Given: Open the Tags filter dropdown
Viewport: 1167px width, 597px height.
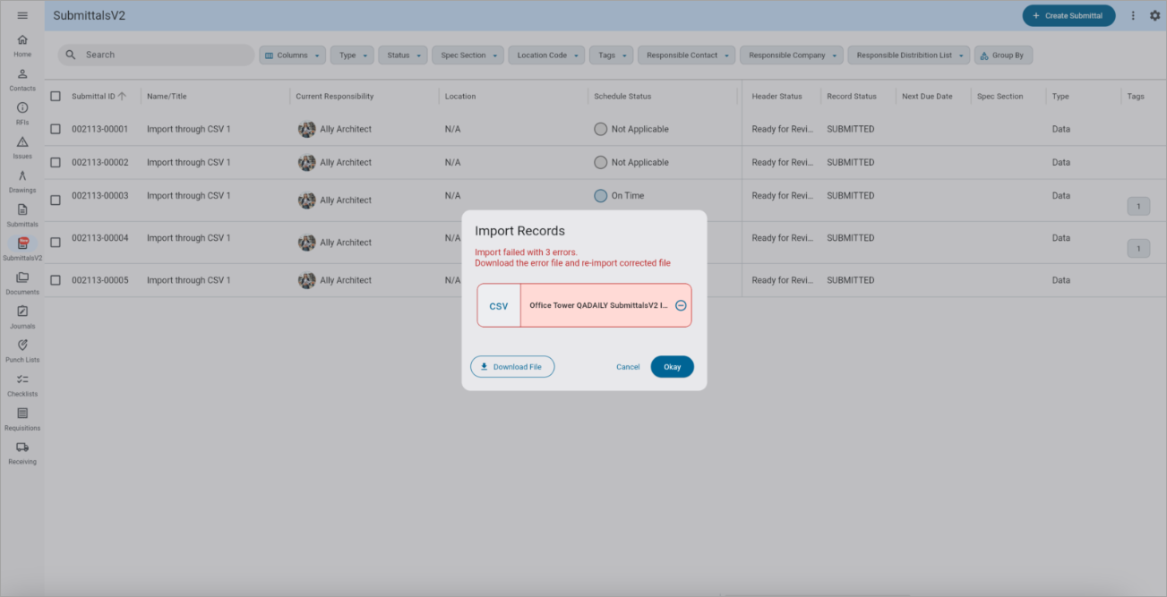Looking at the screenshot, I should pos(612,55).
